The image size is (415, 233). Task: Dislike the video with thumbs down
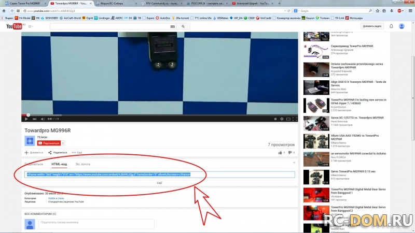click(x=290, y=152)
